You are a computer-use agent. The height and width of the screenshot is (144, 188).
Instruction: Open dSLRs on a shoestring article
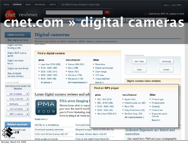click(47, 125)
